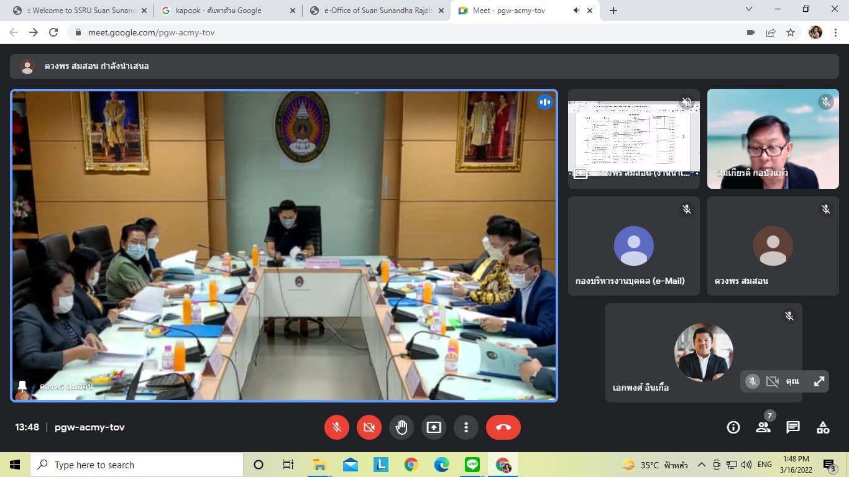This screenshot has height=477, width=849.
Task: Raise hand in the meeting
Action: [402, 427]
